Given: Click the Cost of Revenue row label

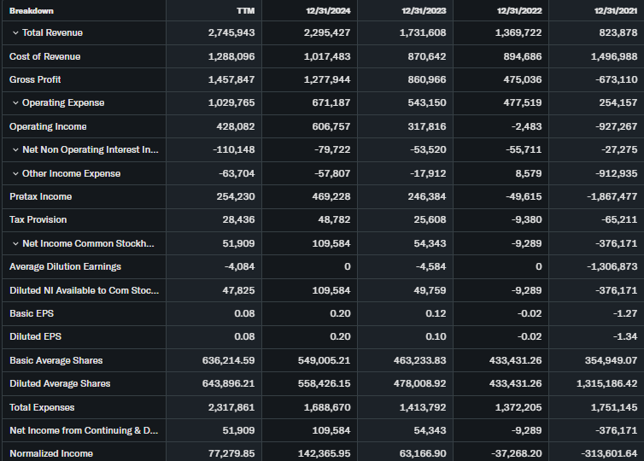Looking at the screenshot, I should point(44,56).
